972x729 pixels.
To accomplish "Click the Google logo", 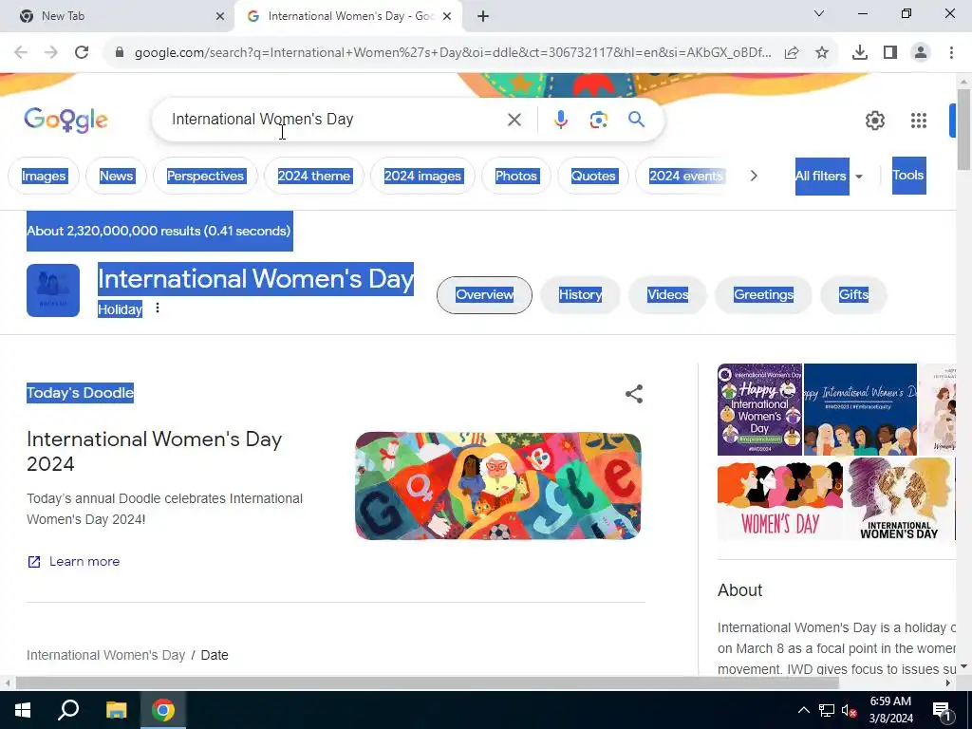I will coord(65,121).
